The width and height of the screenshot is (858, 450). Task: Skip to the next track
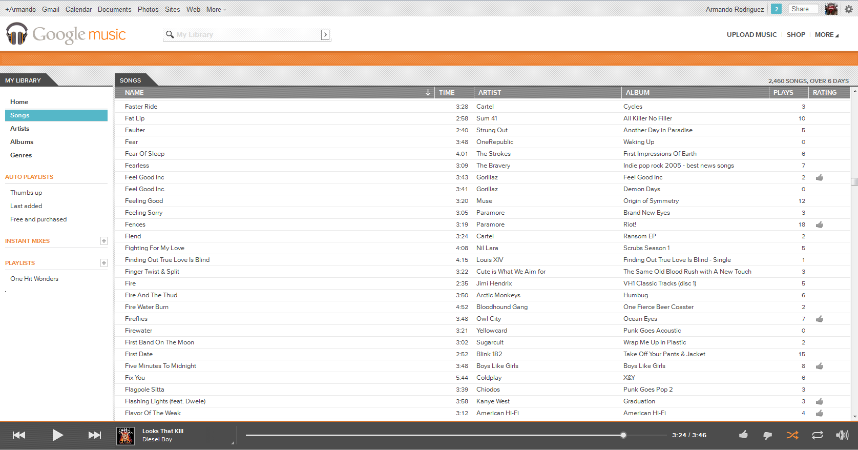tap(95, 435)
